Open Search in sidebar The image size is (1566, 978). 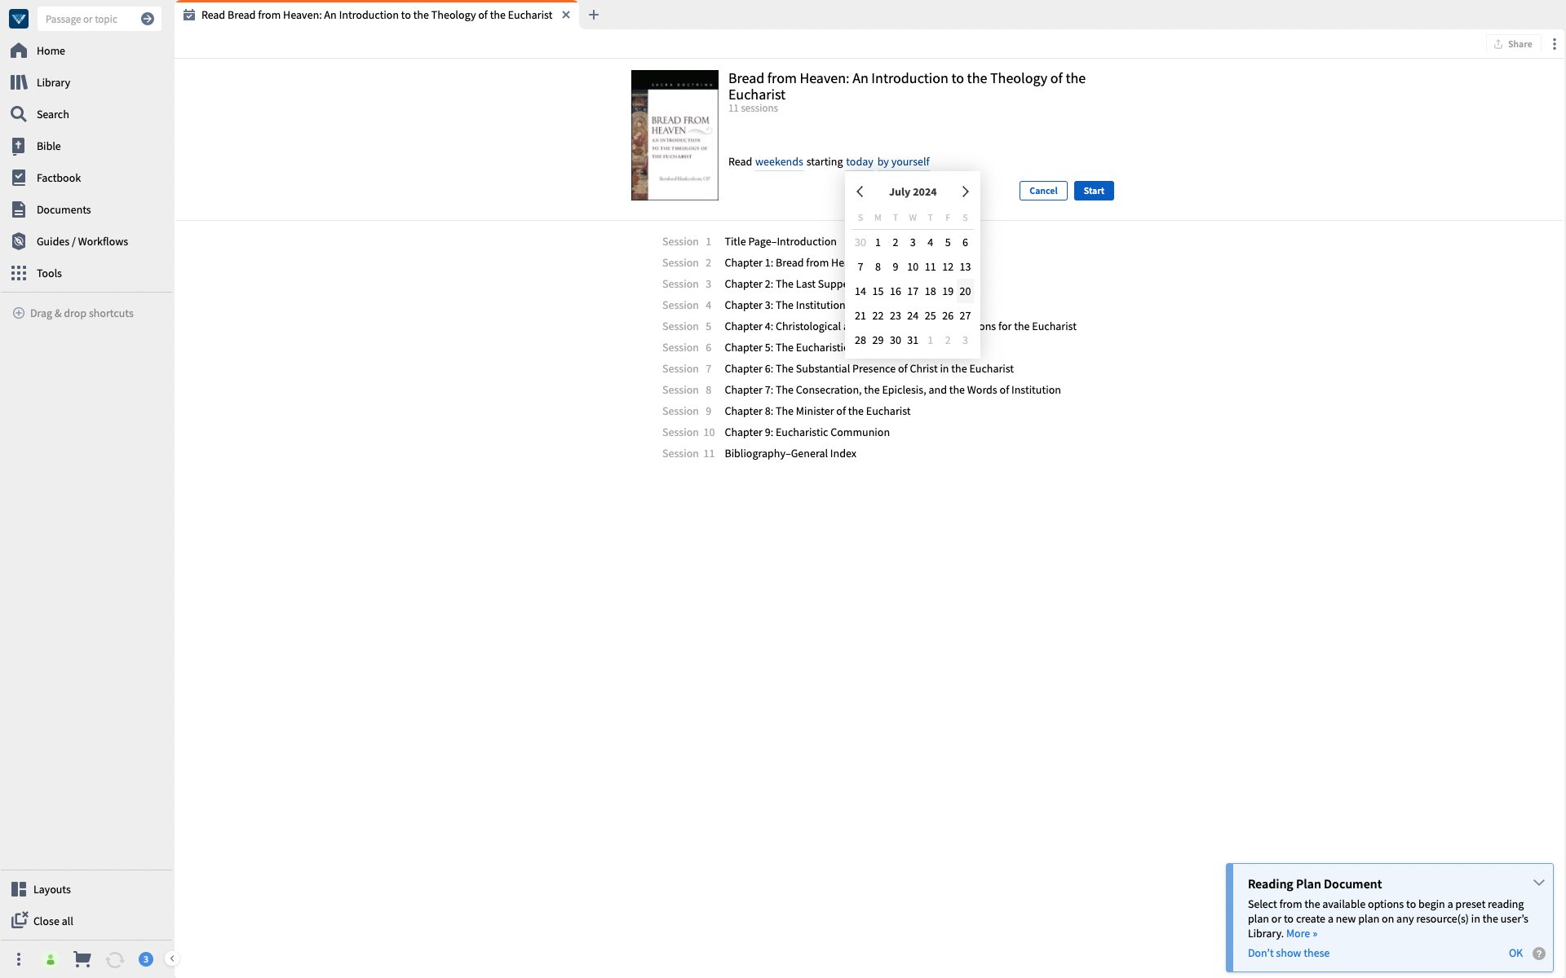pos(52,114)
